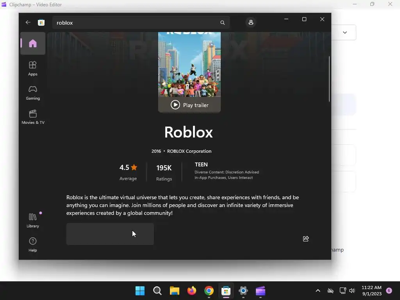Go back using the Store back arrow

[x=28, y=22]
